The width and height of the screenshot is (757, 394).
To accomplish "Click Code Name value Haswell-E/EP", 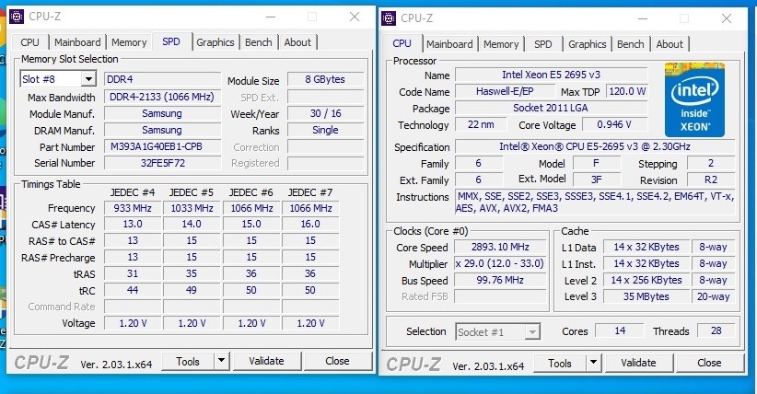I will pos(505,91).
